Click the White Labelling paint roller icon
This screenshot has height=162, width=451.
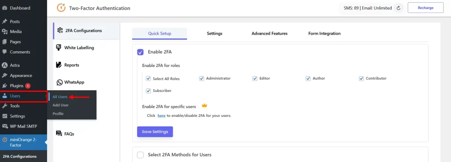pos(59,48)
